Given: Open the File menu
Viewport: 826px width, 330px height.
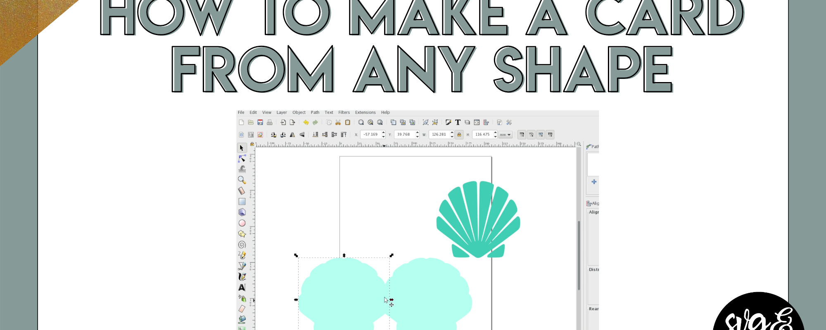Looking at the screenshot, I should click(241, 112).
